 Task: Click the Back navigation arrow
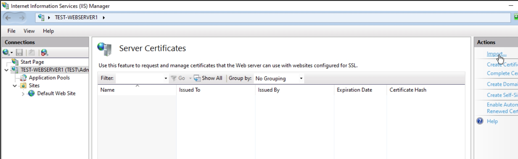tap(8, 18)
